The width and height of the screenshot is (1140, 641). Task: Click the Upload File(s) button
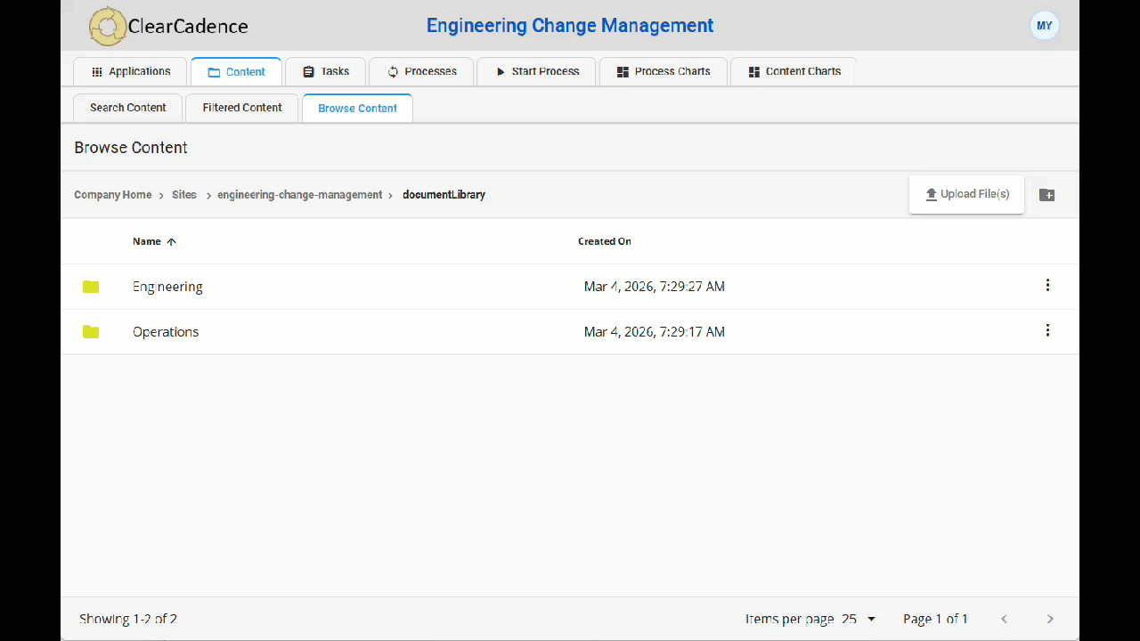click(x=966, y=194)
